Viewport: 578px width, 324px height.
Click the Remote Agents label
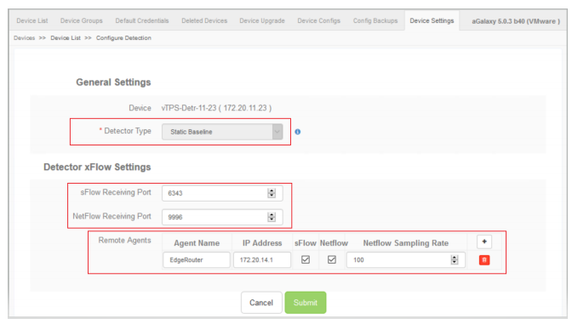pos(124,241)
